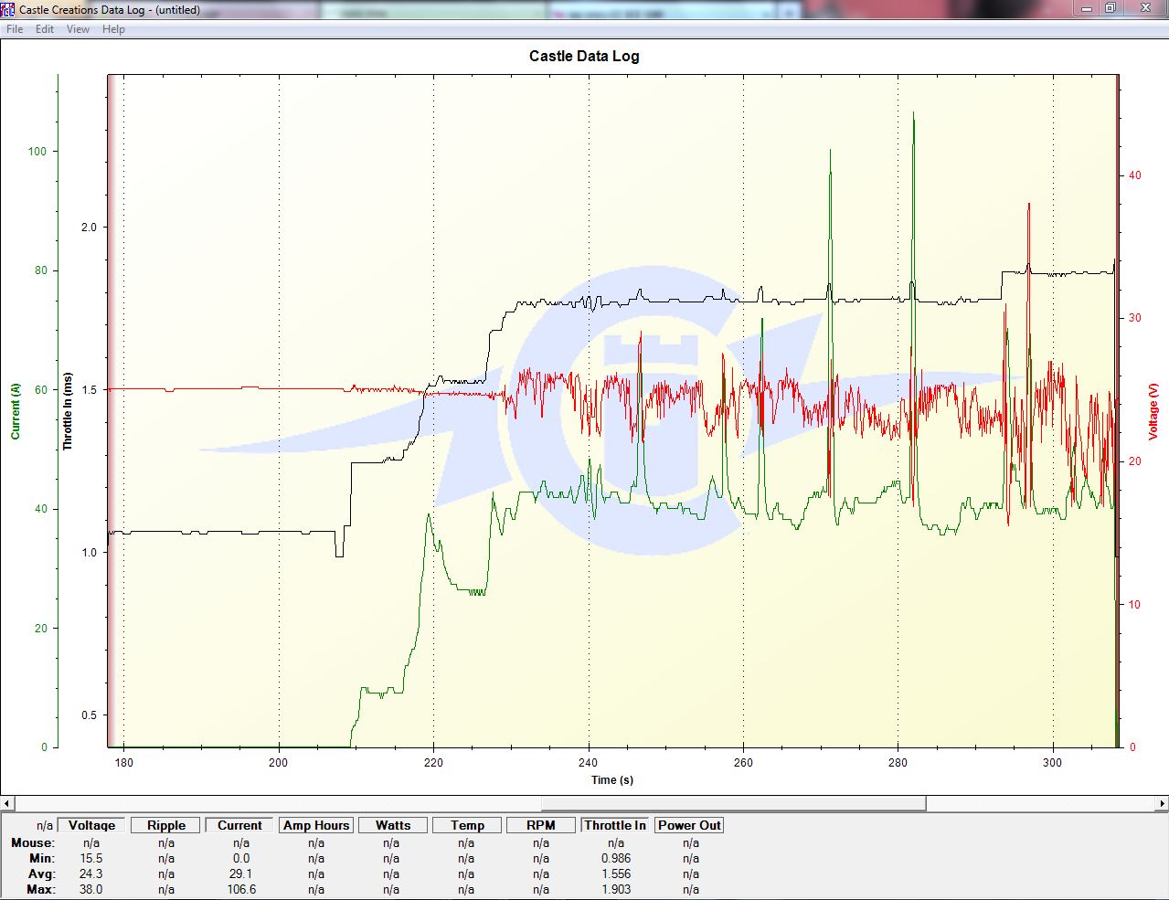The image size is (1169, 900).
Task: Toggle the Current data series button
Action: 240,825
